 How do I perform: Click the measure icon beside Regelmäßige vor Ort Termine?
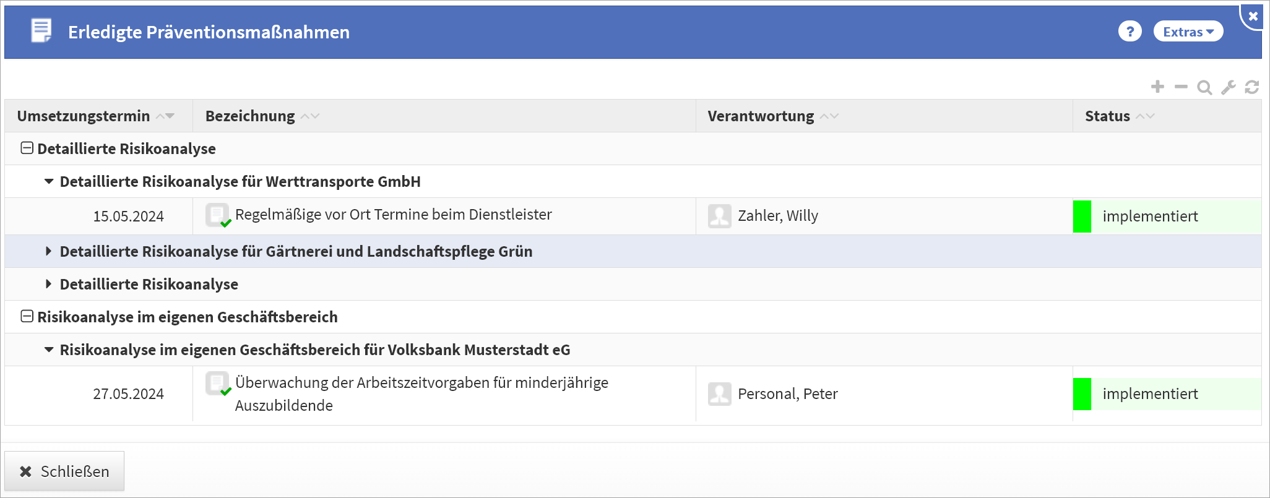(217, 215)
